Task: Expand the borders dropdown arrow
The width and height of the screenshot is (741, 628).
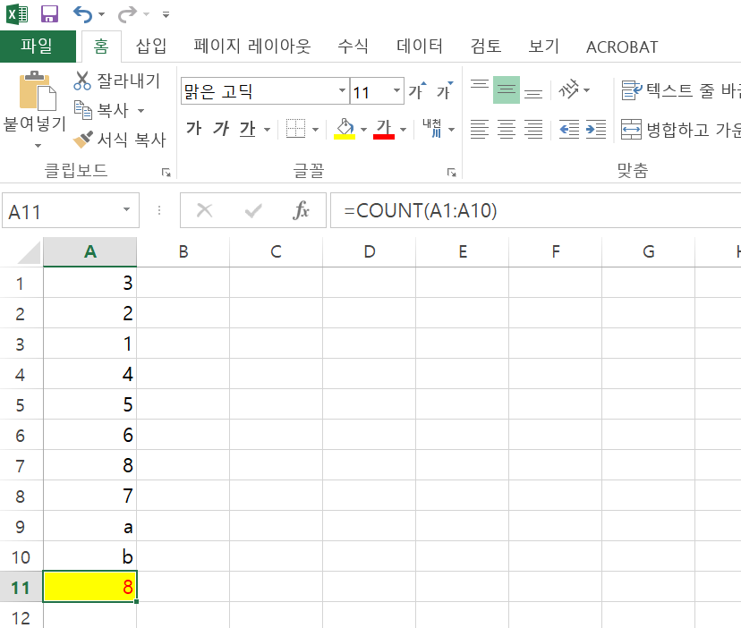Action: point(316,130)
